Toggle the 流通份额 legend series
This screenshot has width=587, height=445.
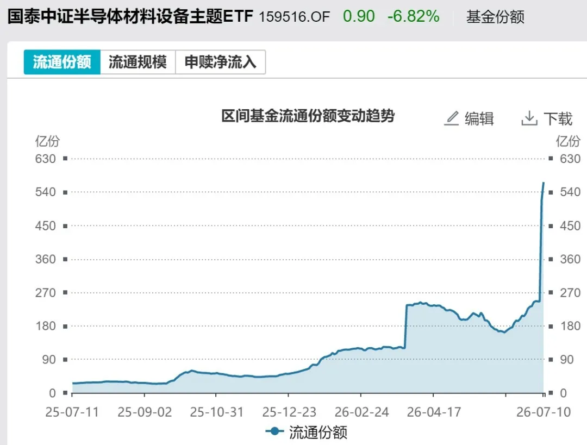pos(306,432)
